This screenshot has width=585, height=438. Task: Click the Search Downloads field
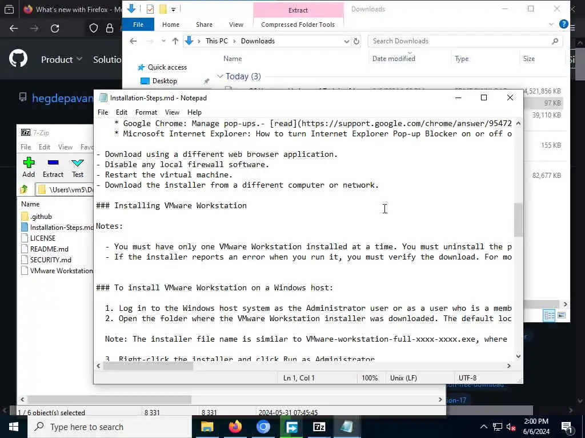[465, 41]
